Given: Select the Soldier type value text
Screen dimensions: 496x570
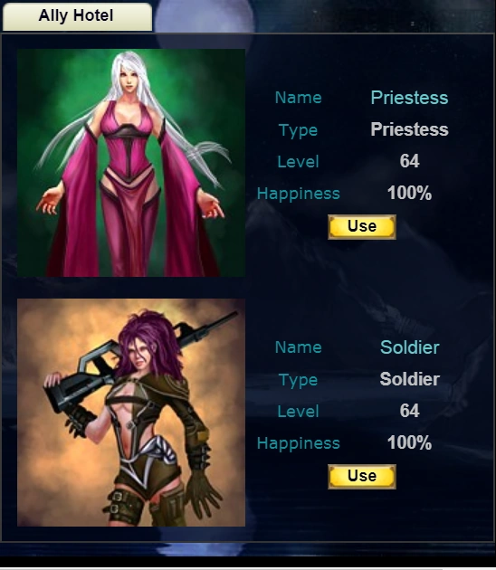Looking at the screenshot, I should (x=409, y=379).
